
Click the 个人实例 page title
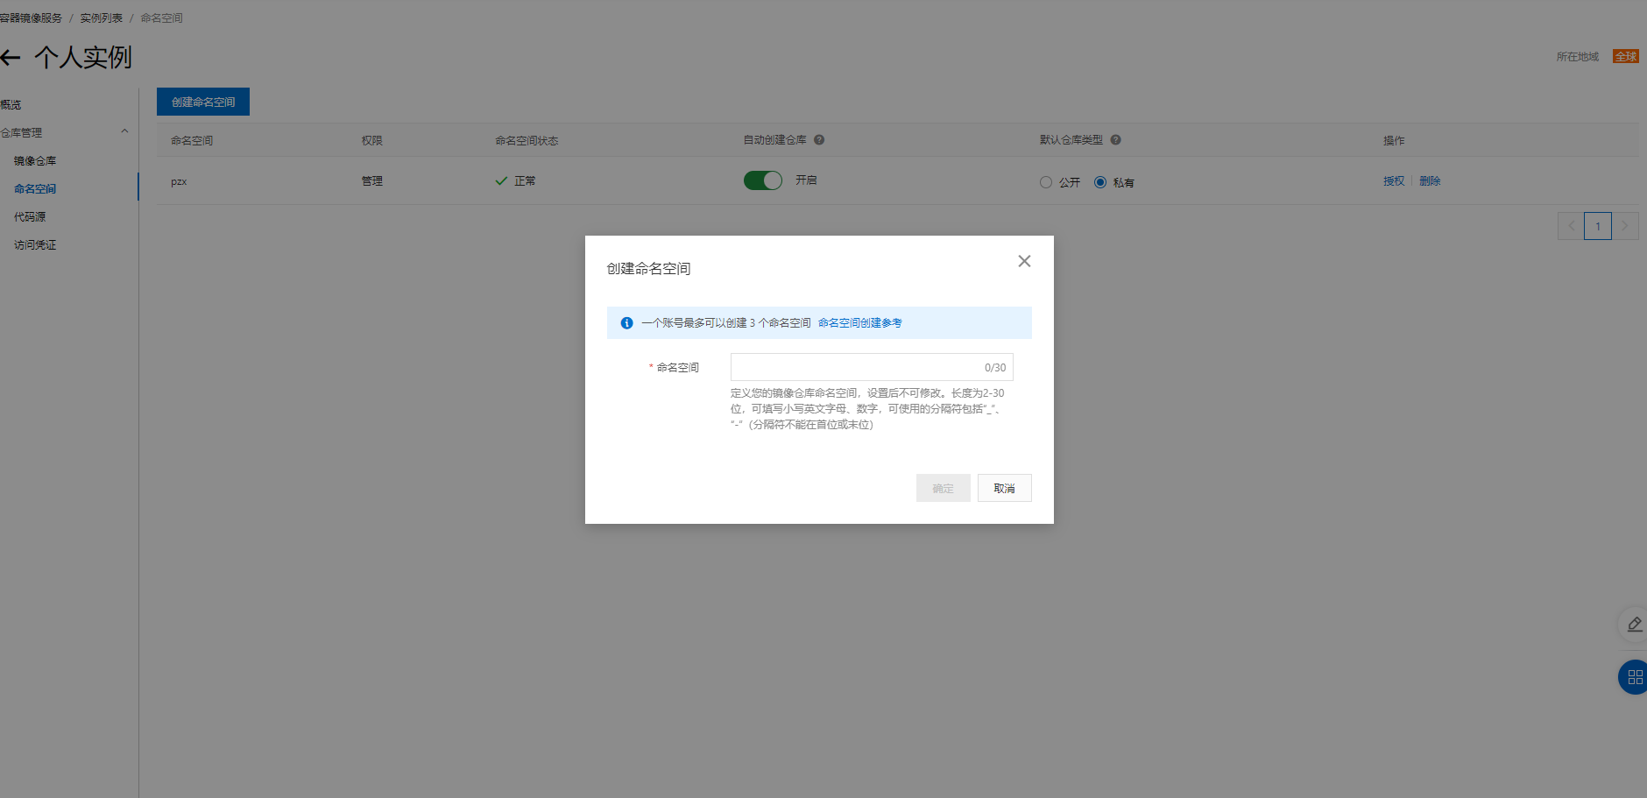tap(83, 58)
